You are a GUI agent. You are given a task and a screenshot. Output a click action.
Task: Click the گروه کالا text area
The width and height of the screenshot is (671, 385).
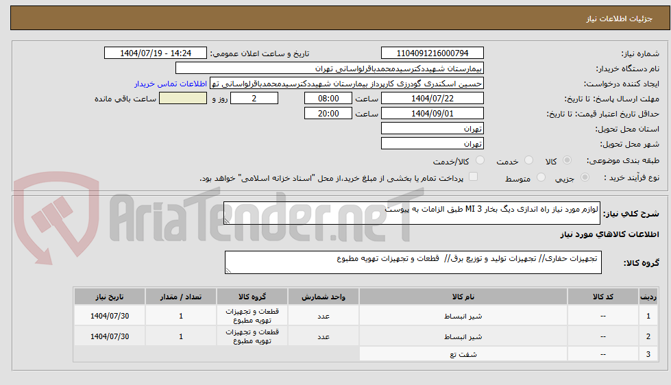tap(413, 262)
